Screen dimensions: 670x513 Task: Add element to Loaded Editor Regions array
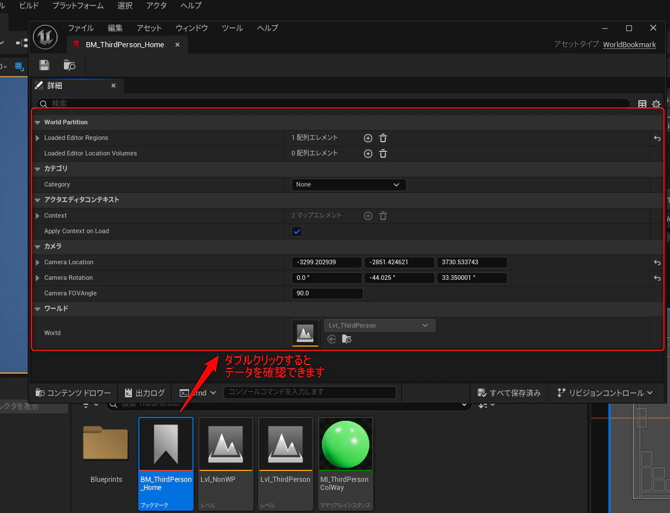click(x=368, y=138)
